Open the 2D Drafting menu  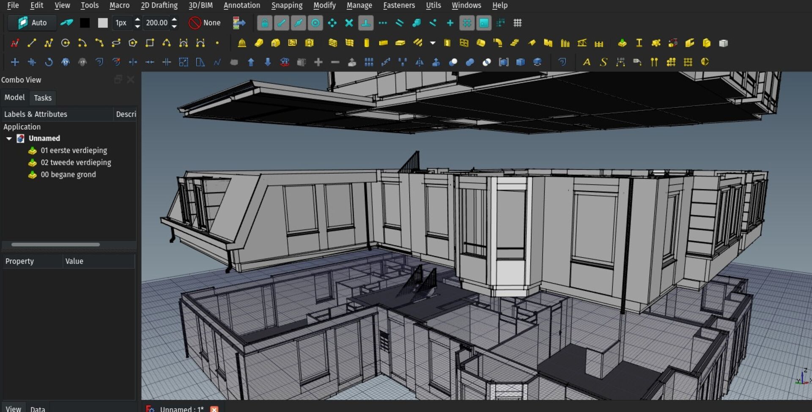159,5
